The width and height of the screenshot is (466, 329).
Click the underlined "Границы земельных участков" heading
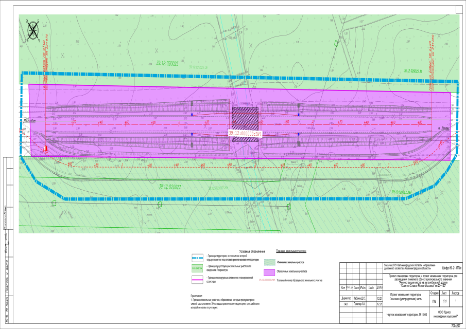(291, 252)
